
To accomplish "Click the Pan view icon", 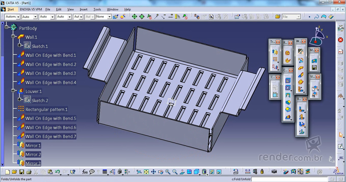I will [x=153, y=172].
